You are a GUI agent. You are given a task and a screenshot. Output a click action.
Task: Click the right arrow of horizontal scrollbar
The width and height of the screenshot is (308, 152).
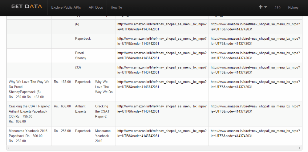[300, 148]
